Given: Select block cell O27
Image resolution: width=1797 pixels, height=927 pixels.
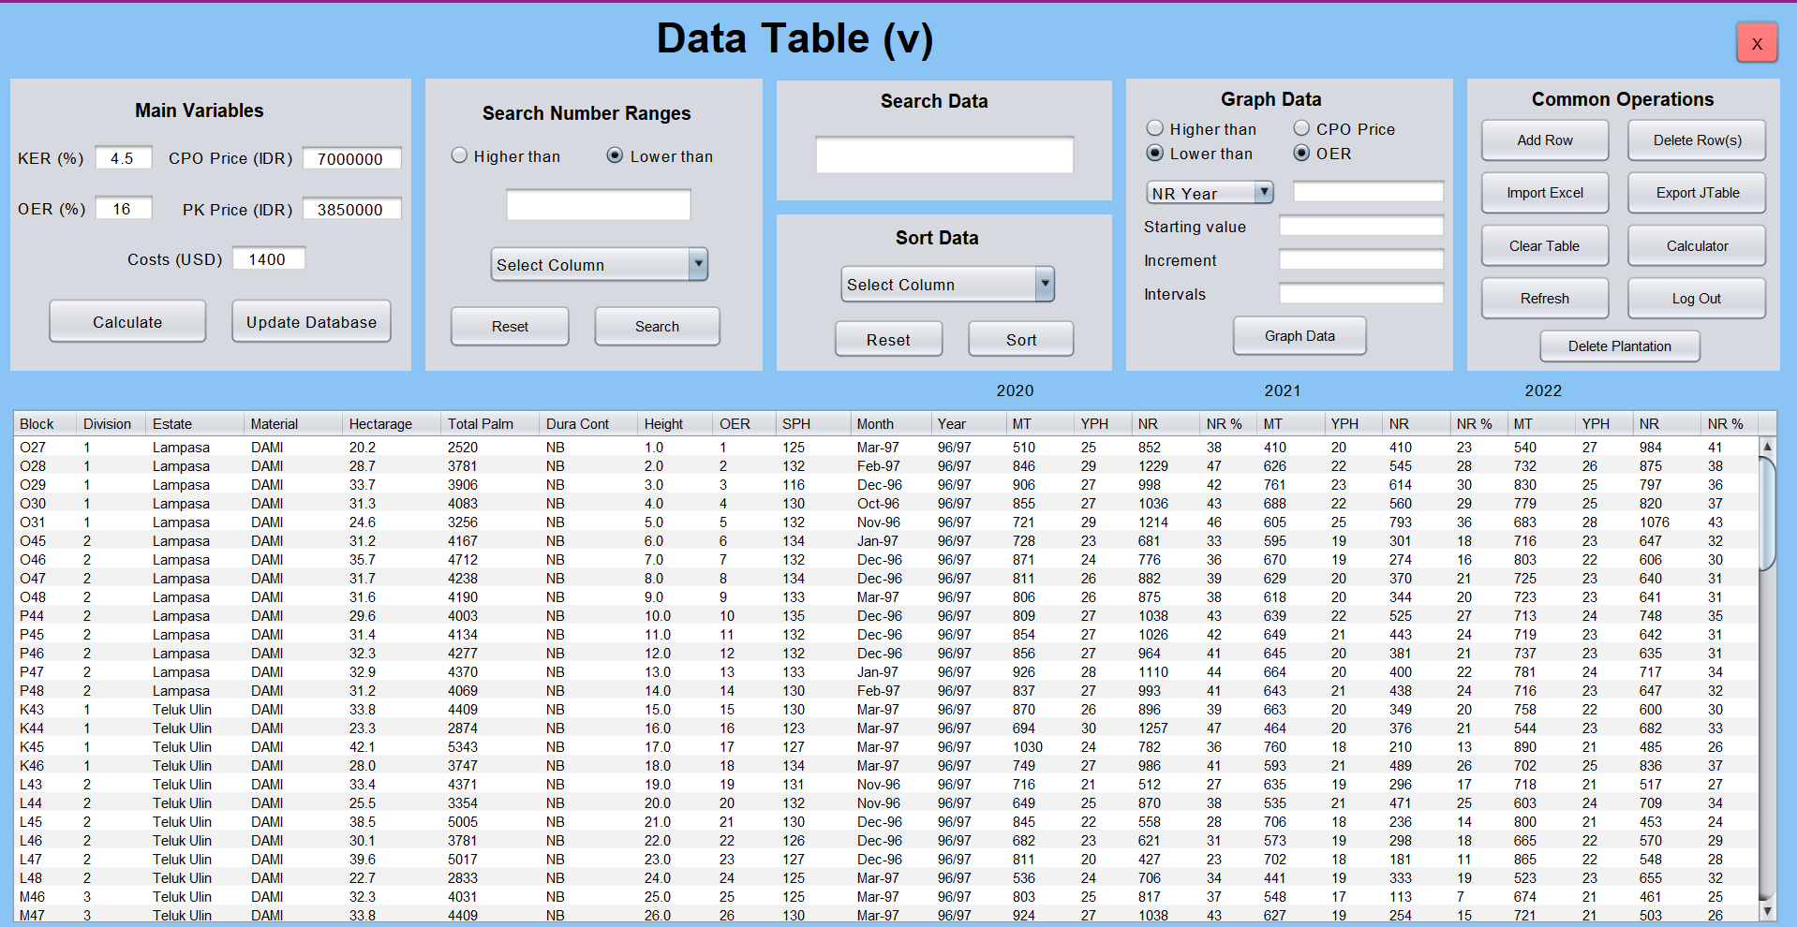Looking at the screenshot, I should (45, 447).
